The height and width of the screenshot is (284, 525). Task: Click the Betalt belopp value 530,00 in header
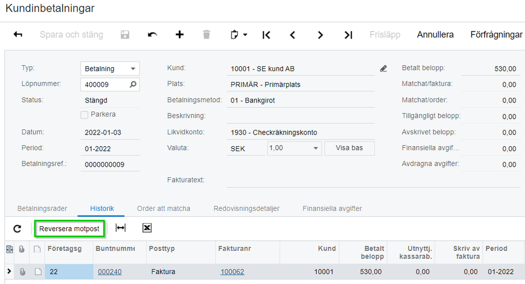505,69
